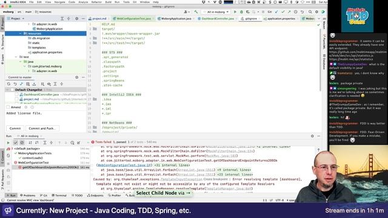The height and width of the screenshot is (218, 388).
Task: Hide the Project tool window
Action: pos(83,19)
